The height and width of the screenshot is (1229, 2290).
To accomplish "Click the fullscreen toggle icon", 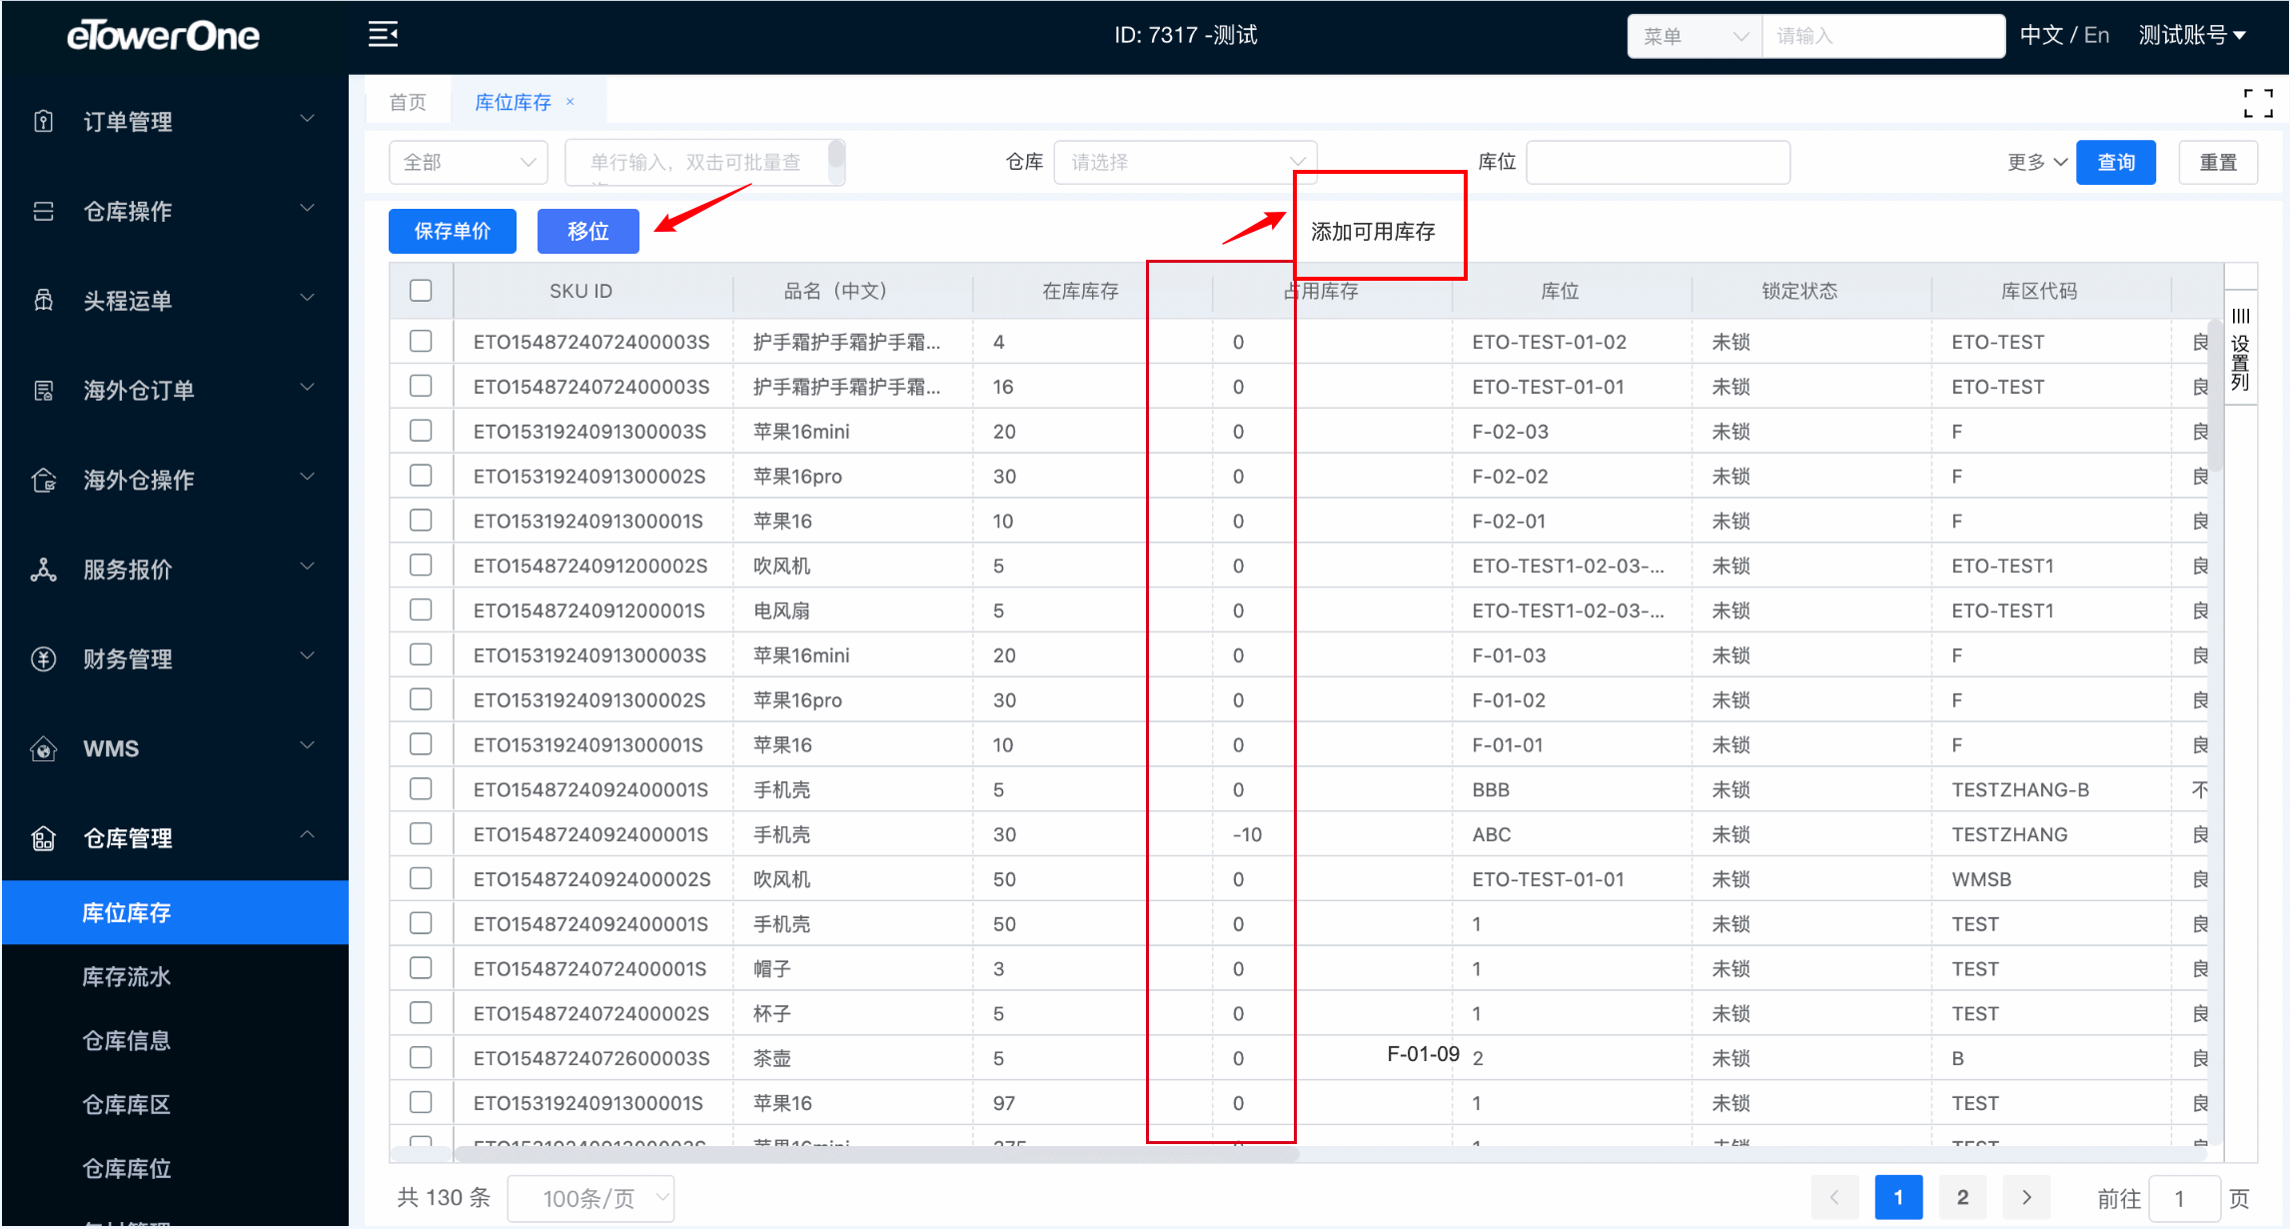I will coord(2257,102).
